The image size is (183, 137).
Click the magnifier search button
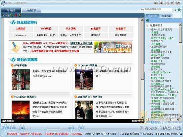(x=175, y=10)
